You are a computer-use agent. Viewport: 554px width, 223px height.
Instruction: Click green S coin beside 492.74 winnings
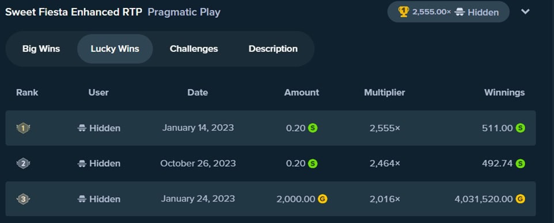[520, 164]
